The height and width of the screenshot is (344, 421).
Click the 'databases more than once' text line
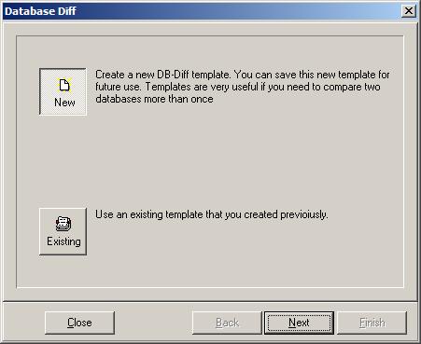point(154,99)
